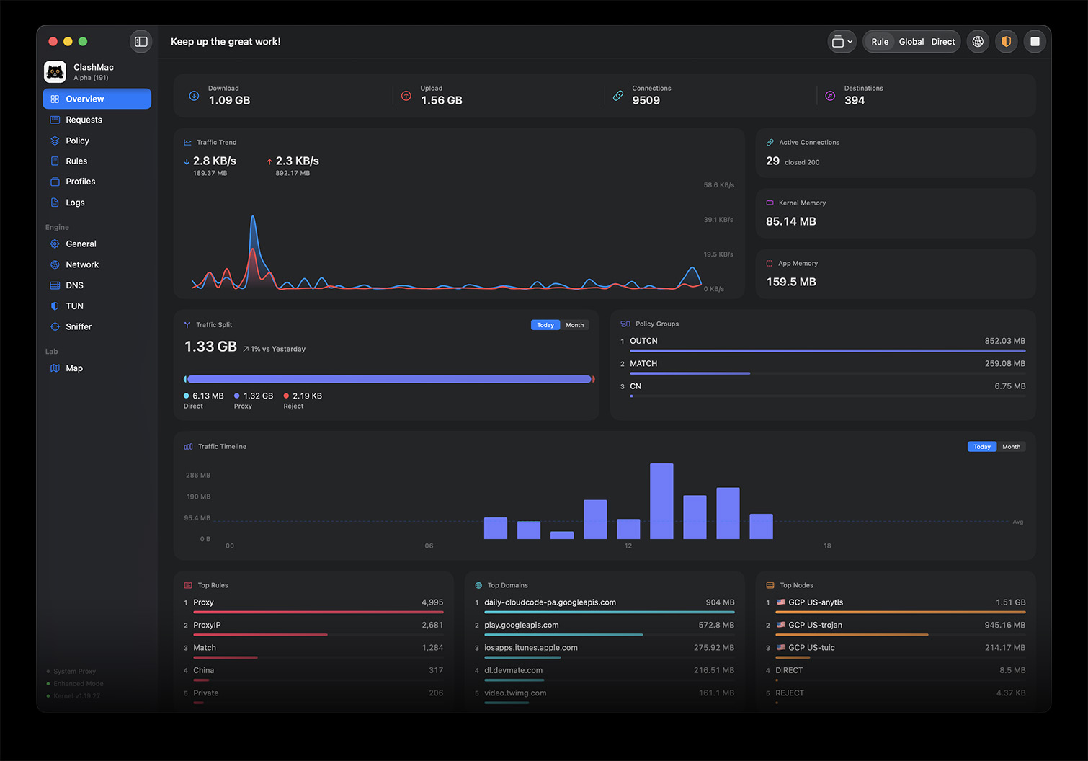Click the Traffic Timeline bar chart icon
This screenshot has height=761, width=1088.
click(x=188, y=447)
